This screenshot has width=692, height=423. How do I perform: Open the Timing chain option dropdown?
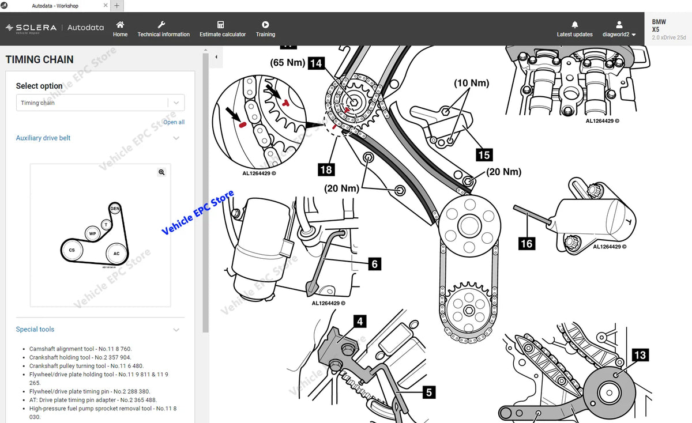tap(100, 103)
